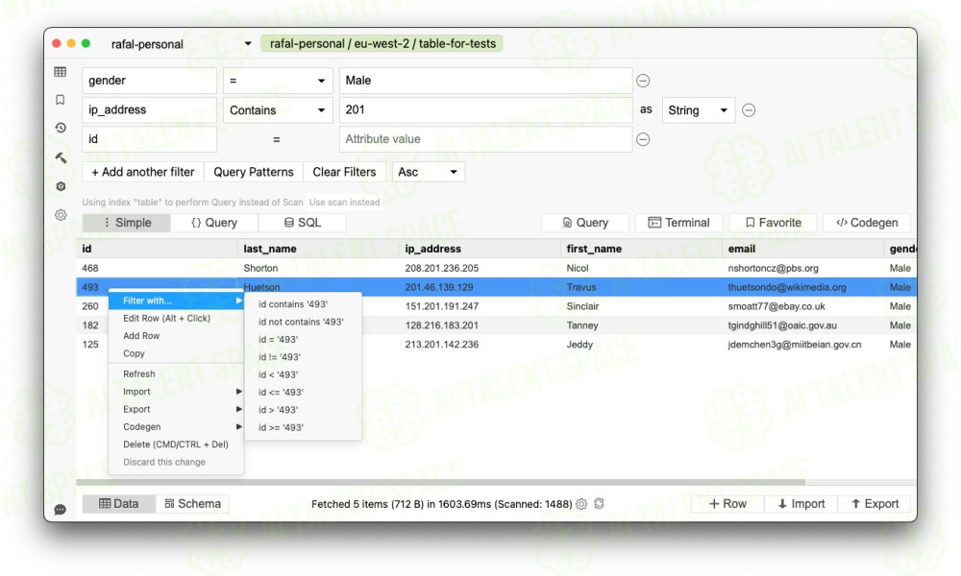Remove the gender filter row
The height and width of the screenshot is (576, 961).
pyautogui.click(x=643, y=81)
